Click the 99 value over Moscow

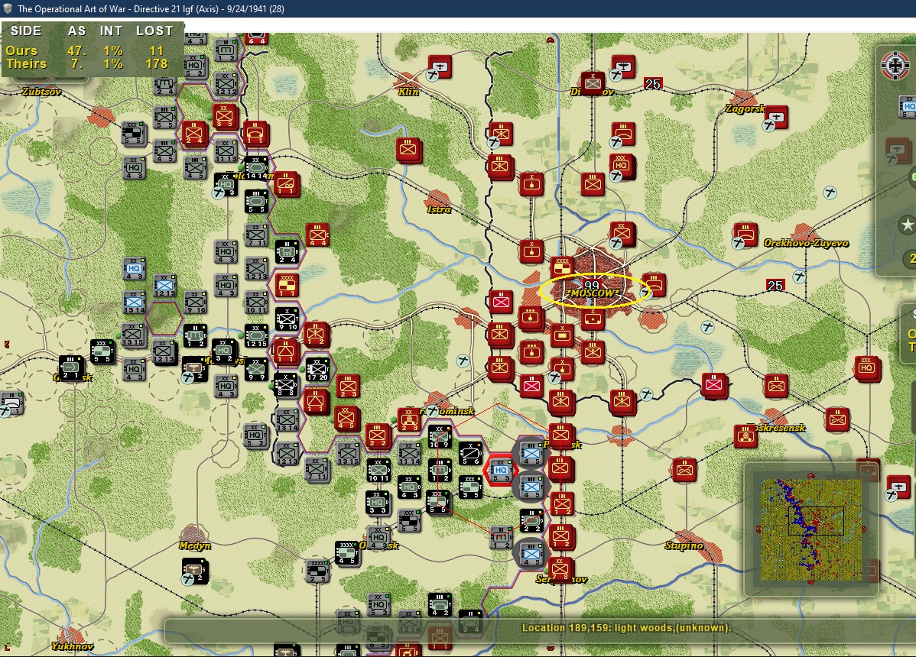pos(592,285)
